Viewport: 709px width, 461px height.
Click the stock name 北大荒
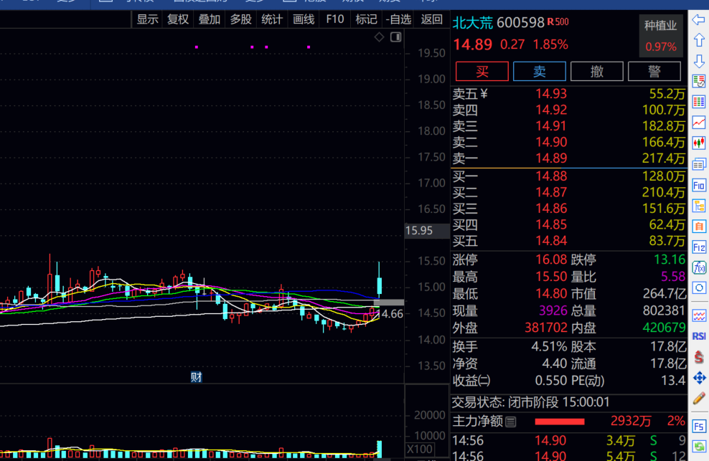[x=472, y=23]
